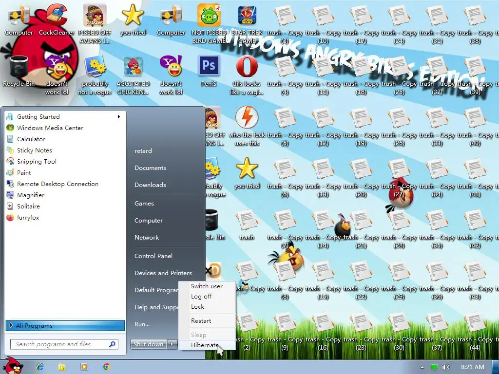
Task: Open Sticky Notes from Start menu
Action: point(65,150)
